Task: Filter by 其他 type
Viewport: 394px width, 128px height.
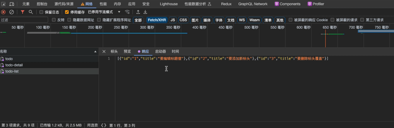Action: click(x=280, y=20)
